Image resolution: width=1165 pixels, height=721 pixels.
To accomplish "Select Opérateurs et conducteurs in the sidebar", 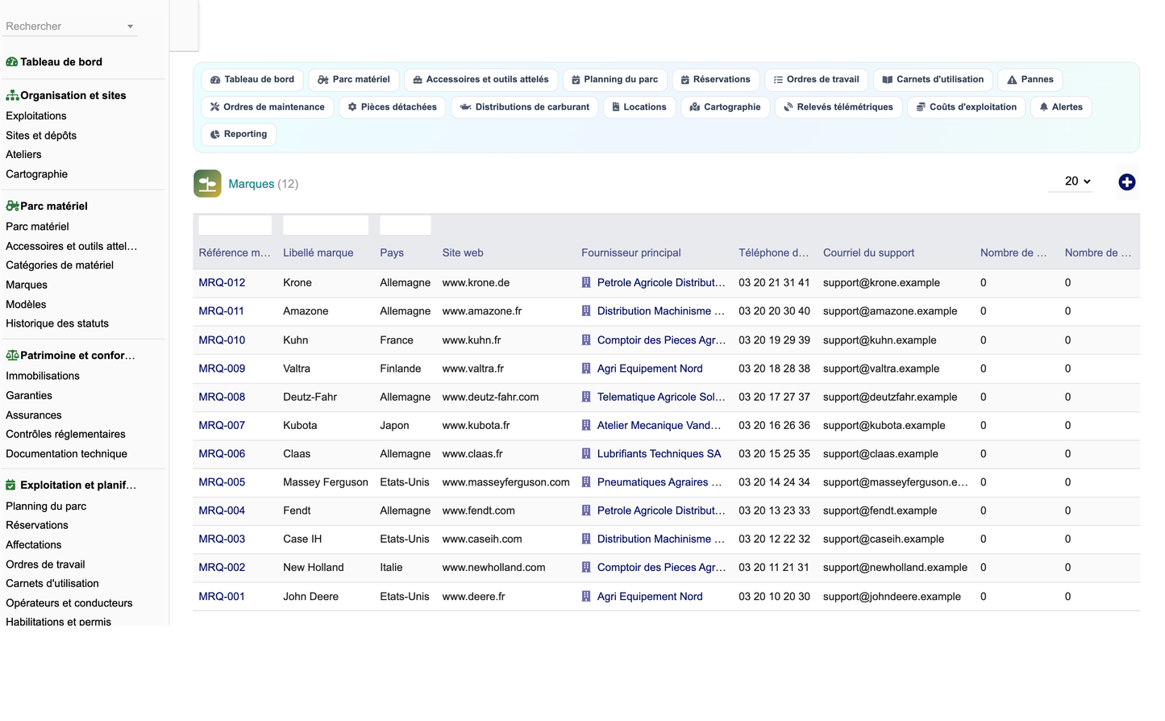I will (69, 603).
